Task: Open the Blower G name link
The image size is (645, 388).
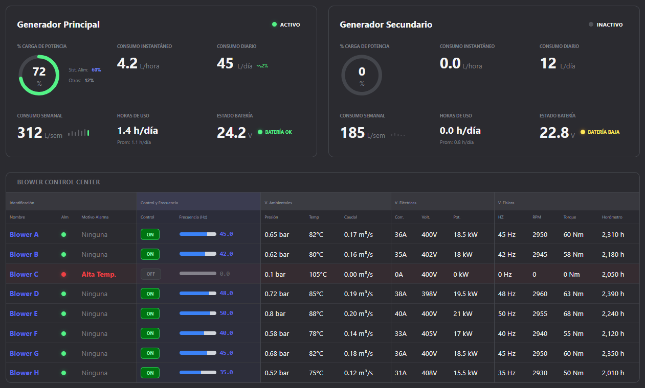Action: 24,353
